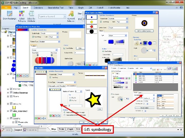Uncheck Flip First in Line Decorations
Image resolution: width=185 pixels, height=138 pixels.
(x=70, y=100)
